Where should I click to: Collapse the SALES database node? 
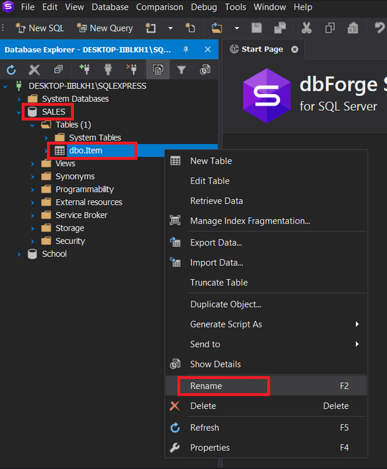coord(19,113)
